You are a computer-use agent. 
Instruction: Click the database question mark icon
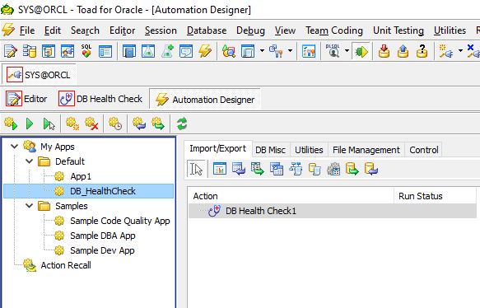[x=422, y=51]
